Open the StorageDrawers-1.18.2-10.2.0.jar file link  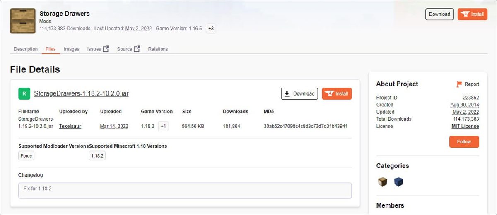pos(81,93)
